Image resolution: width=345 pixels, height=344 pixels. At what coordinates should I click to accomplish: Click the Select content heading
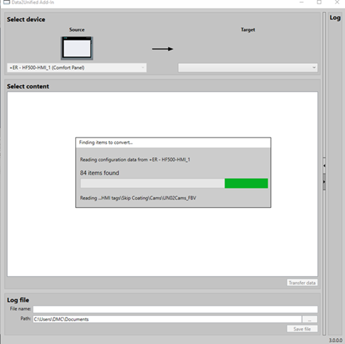pyautogui.click(x=28, y=86)
